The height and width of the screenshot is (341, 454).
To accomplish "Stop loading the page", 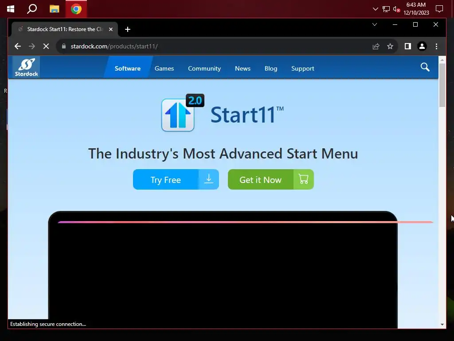I will tap(46, 46).
